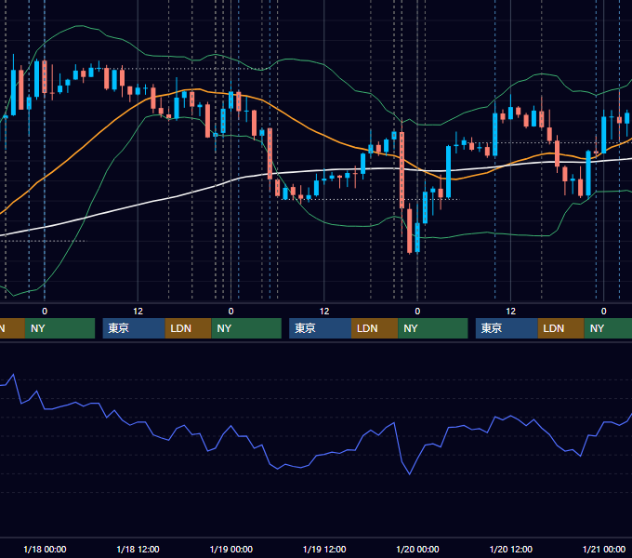Click hour label 12 above the 1/19 東京 bar
The width and height of the screenshot is (632, 558).
tap(324, 312)
